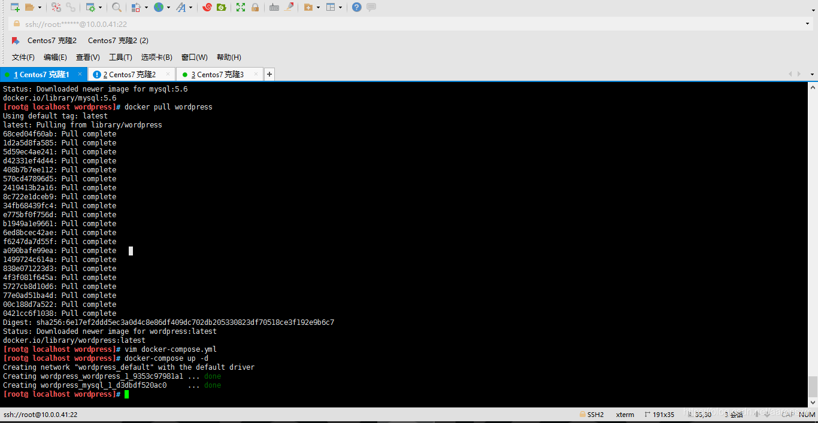Click the 'docker pull wordpress' command text
Viewport: 818px width, 423px height.
tap(168, 107)
